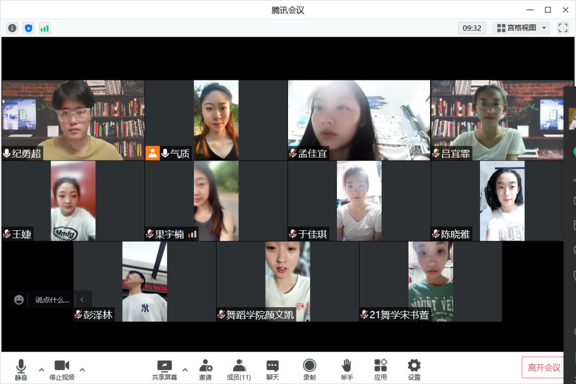Toggle the 静音 microphone mute
Image resolution: width=576 pixels, height=384 pixels.
tap(21, 369)
